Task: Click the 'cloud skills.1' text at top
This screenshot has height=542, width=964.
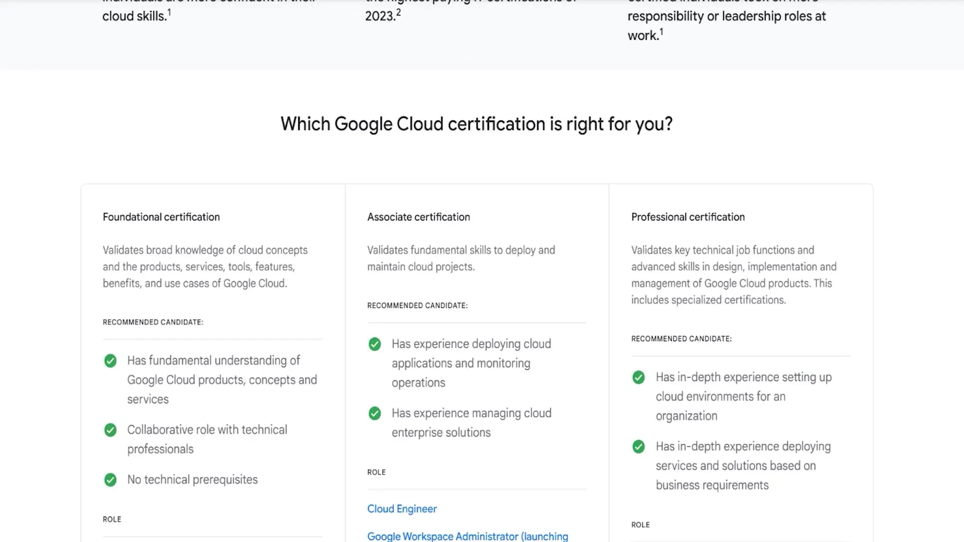Action: (x=137, y=16)
